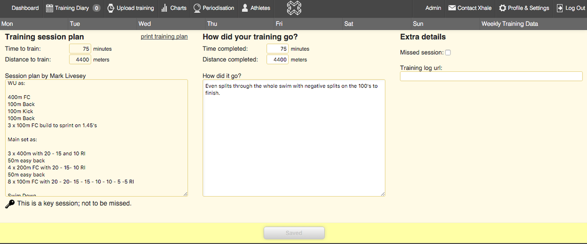Click inside the Session plan textarea

96,138
